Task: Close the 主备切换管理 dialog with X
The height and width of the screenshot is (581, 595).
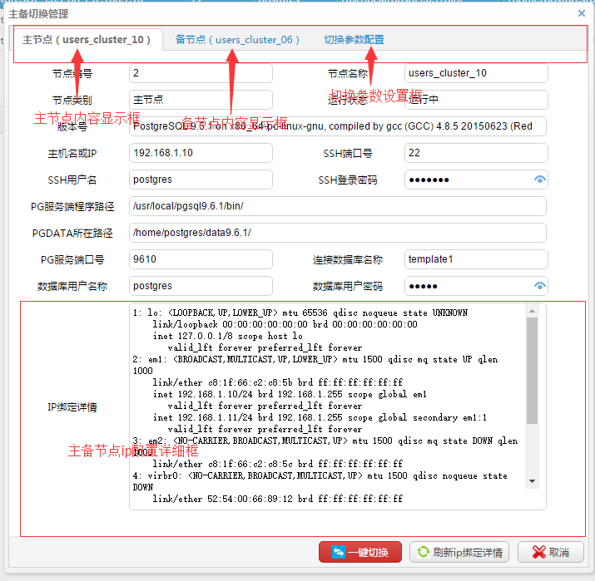Action: coord(582,12)
